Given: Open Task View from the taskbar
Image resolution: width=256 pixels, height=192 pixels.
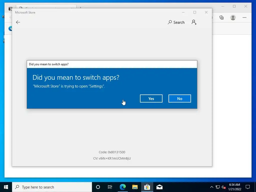Looking at the screenshot, I should [110, 187].
